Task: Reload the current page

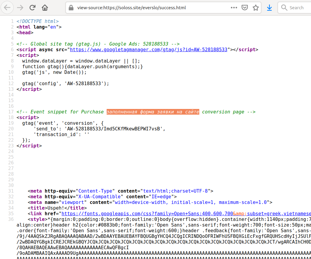Action: point(32,8)
